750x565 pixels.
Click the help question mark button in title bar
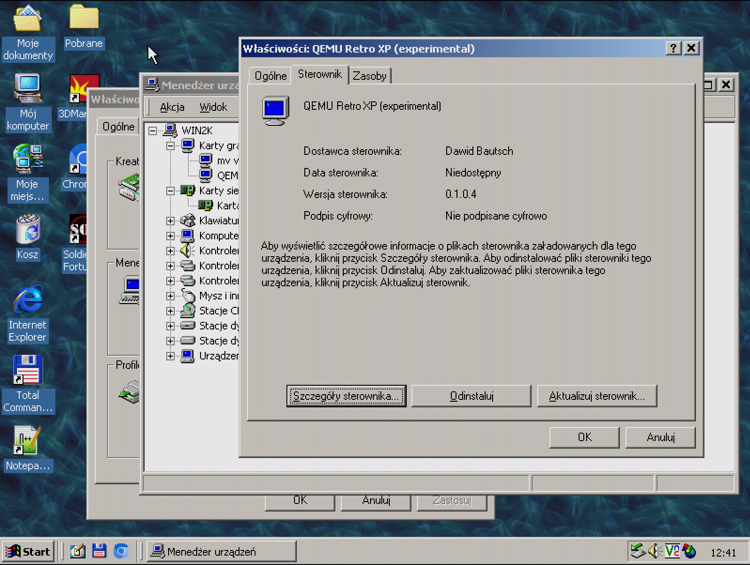[x=673, y=48]
